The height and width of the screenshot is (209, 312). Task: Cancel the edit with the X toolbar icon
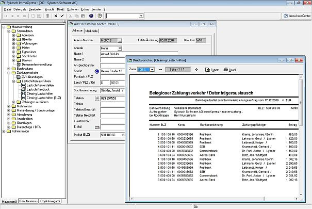[x=56, y=16]
